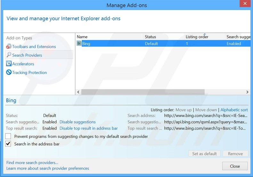Click Disable top result in address bar
Viewport: 253px width, 177px height.
(88, 128)
